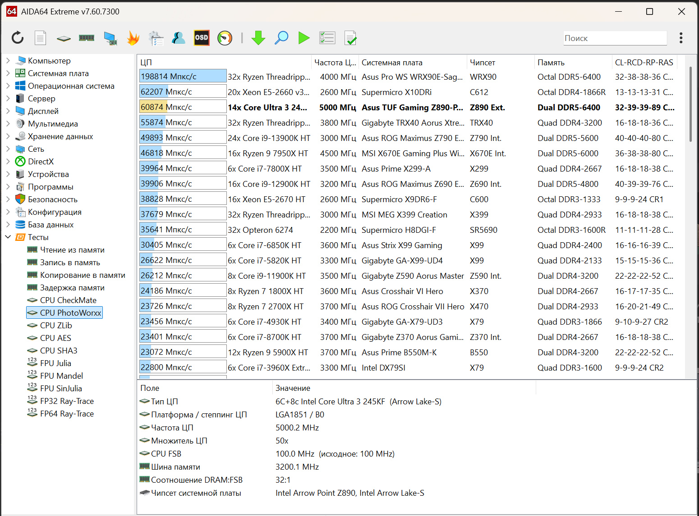Start benchmark with green play icon
Image resolution: width=699 pixels, height=516 pixels.
[x=304, y=38]
